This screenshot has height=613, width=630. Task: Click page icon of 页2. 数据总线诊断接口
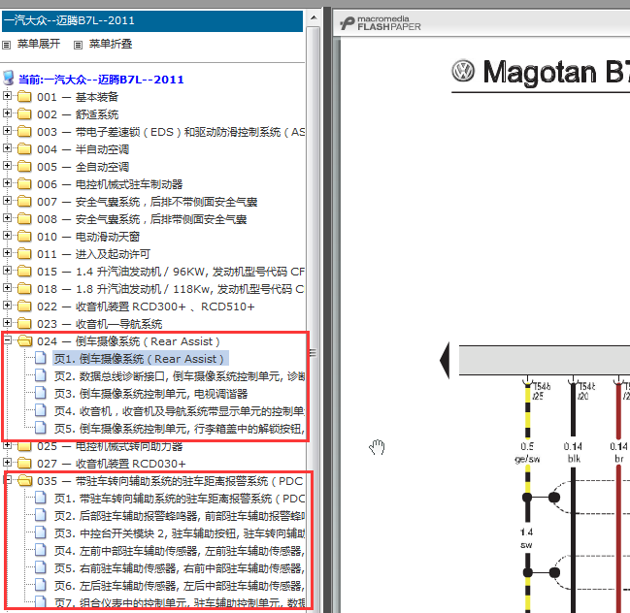pyautogui.click(x=40, y=375)
